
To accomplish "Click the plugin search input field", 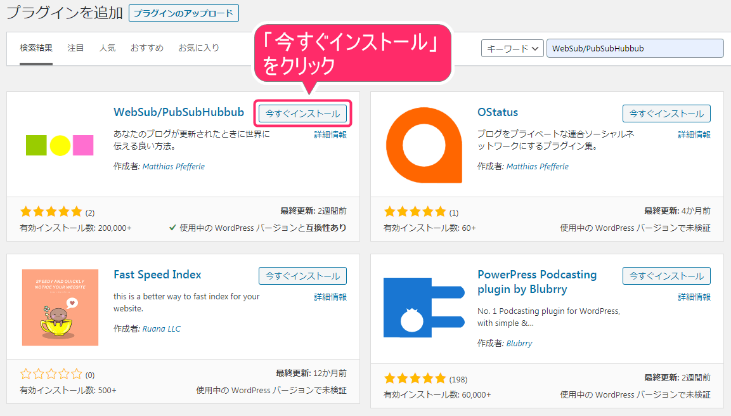I will [634, 48].
